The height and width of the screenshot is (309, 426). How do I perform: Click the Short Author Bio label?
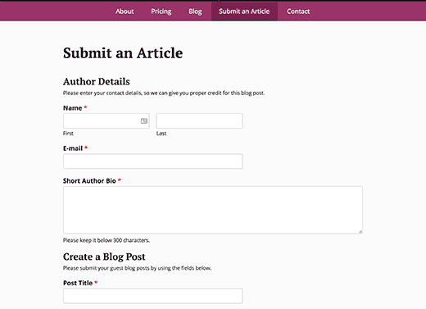pyautogui.click(x=89, y=181)
